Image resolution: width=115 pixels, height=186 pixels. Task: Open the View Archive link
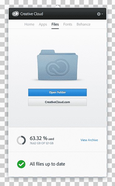tap(89, 140)
